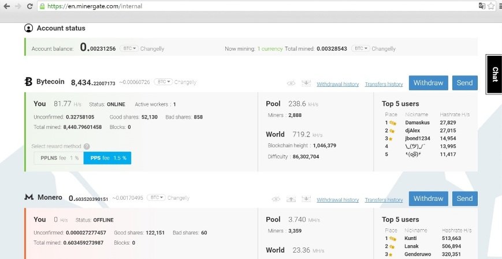This screenshot has height=259, width=502.
Task: Click the star badge beside djAlex
Action: click(x=392, y=131)
